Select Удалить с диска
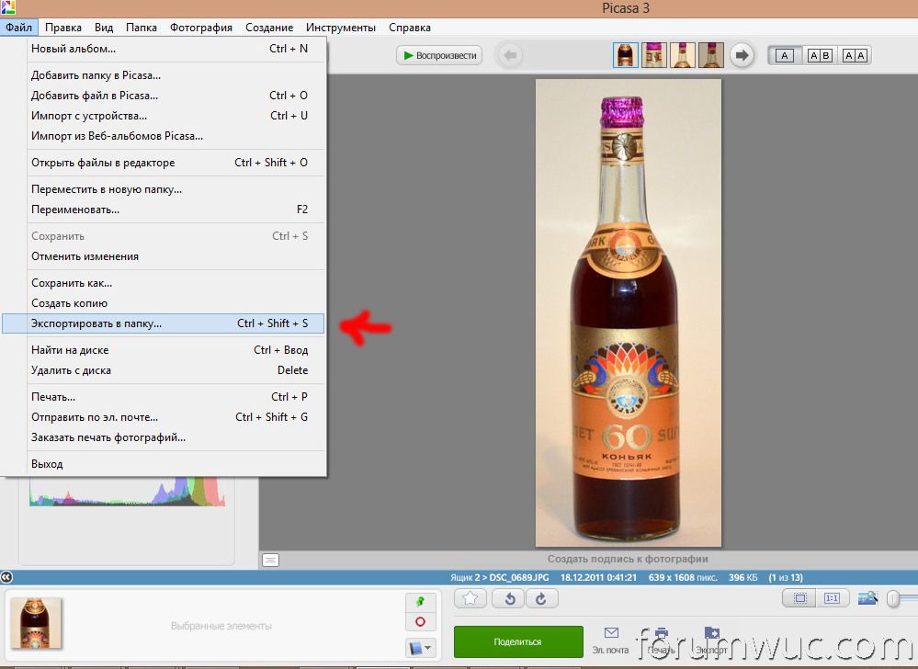Image resolution: width=918 pixels, height=669 pixels. 164,370
